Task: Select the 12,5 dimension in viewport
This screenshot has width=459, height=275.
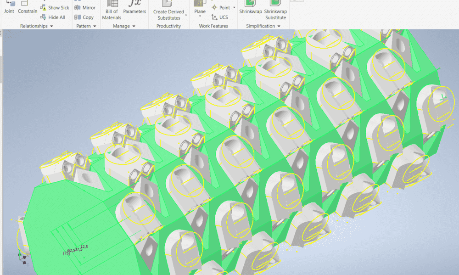Action: (84, 247)
